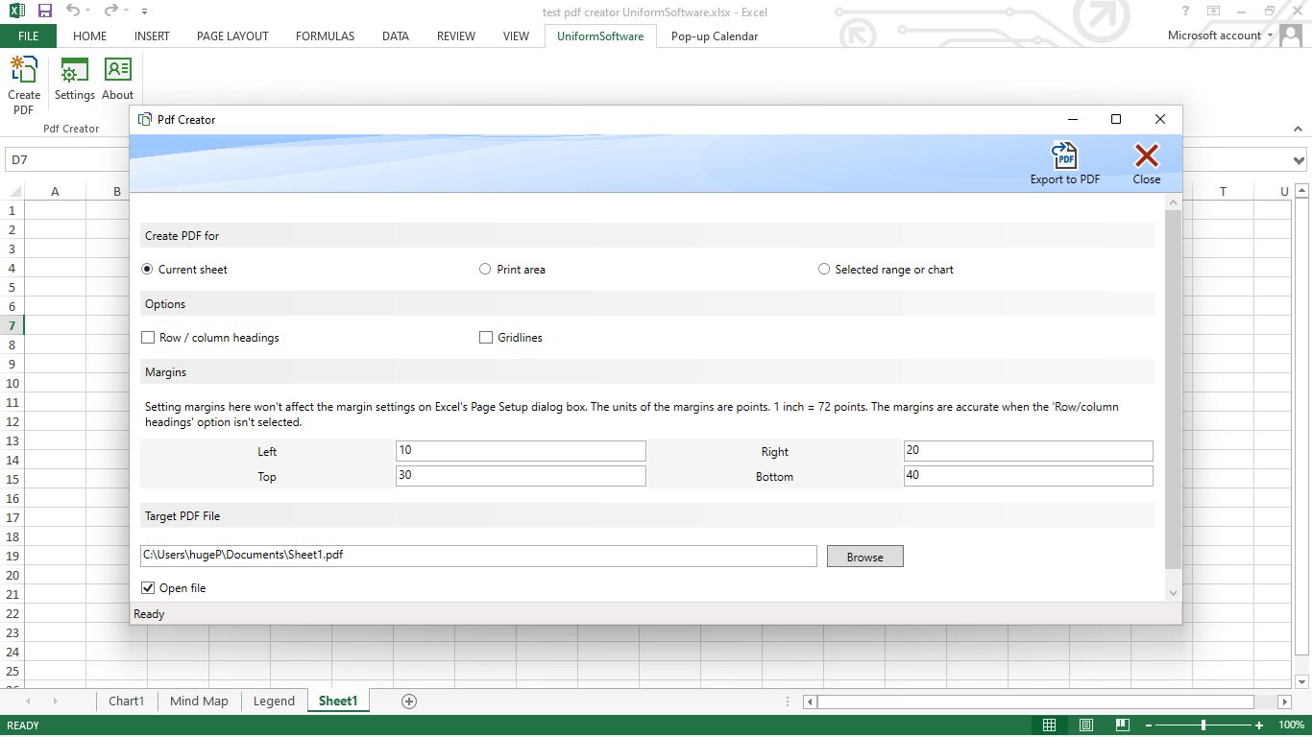The height and width of the screenshot is (737, 1312).
Task: Click the Excel Help question mark icon
Action: tap(1185, 11)
